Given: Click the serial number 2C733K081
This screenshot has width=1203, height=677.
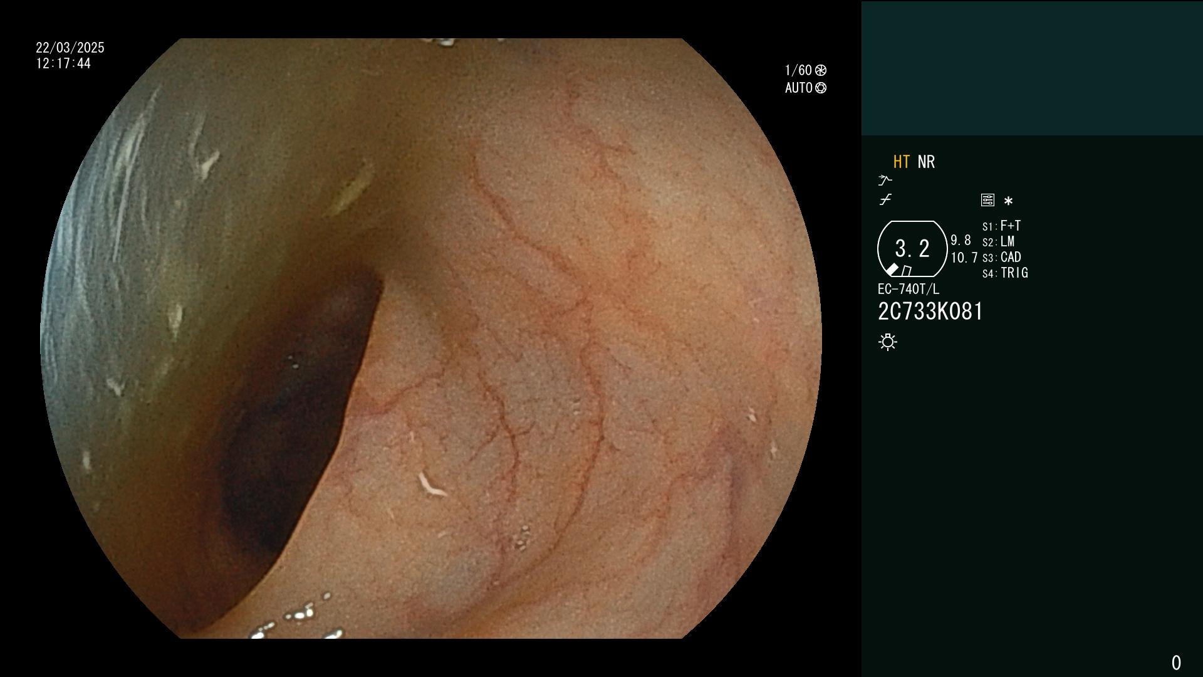Looking at the screenshot, I should coord(930,312).
